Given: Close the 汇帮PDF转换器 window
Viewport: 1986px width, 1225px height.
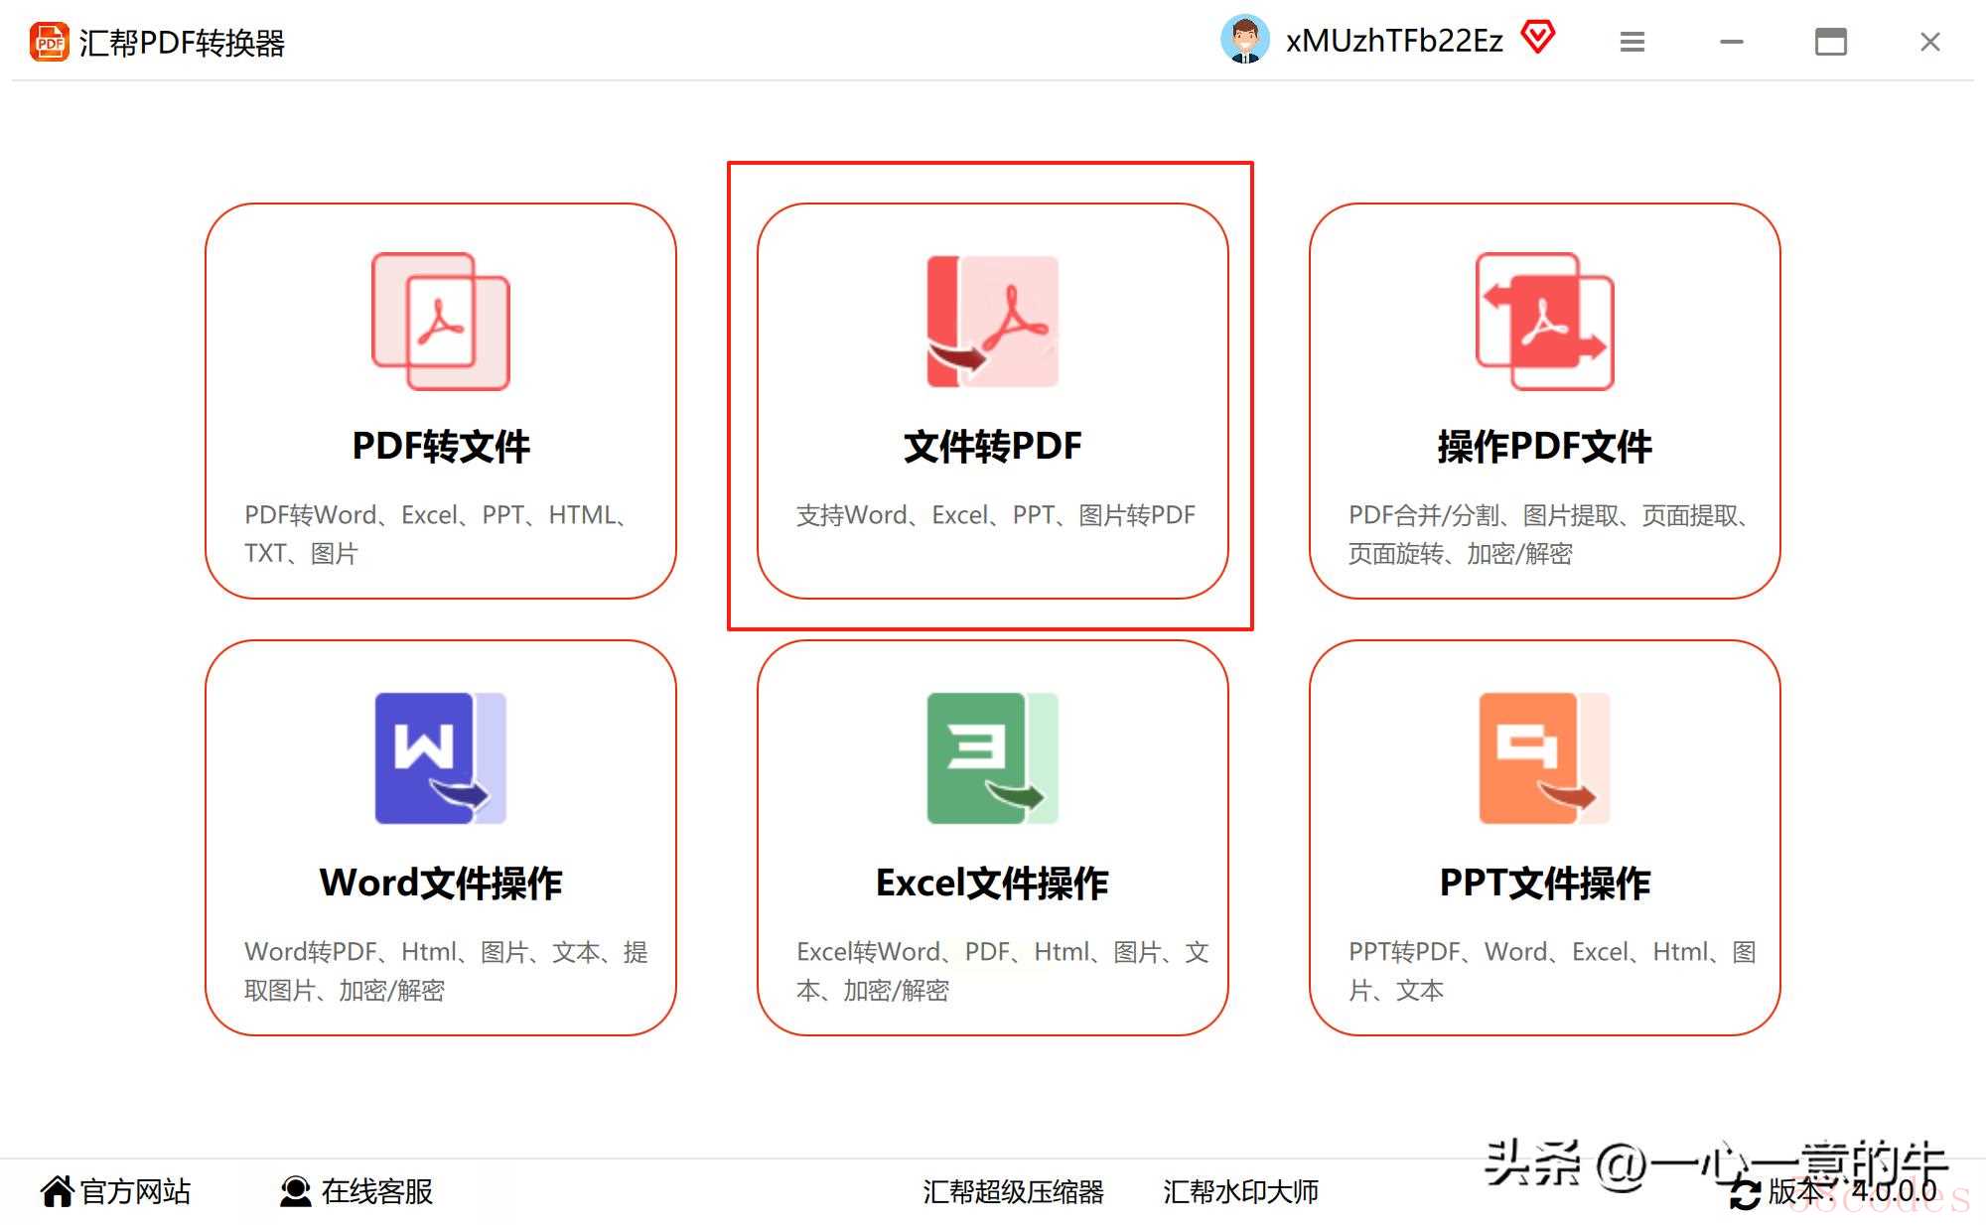Looking at the screenshot, I should point(1930,42).
